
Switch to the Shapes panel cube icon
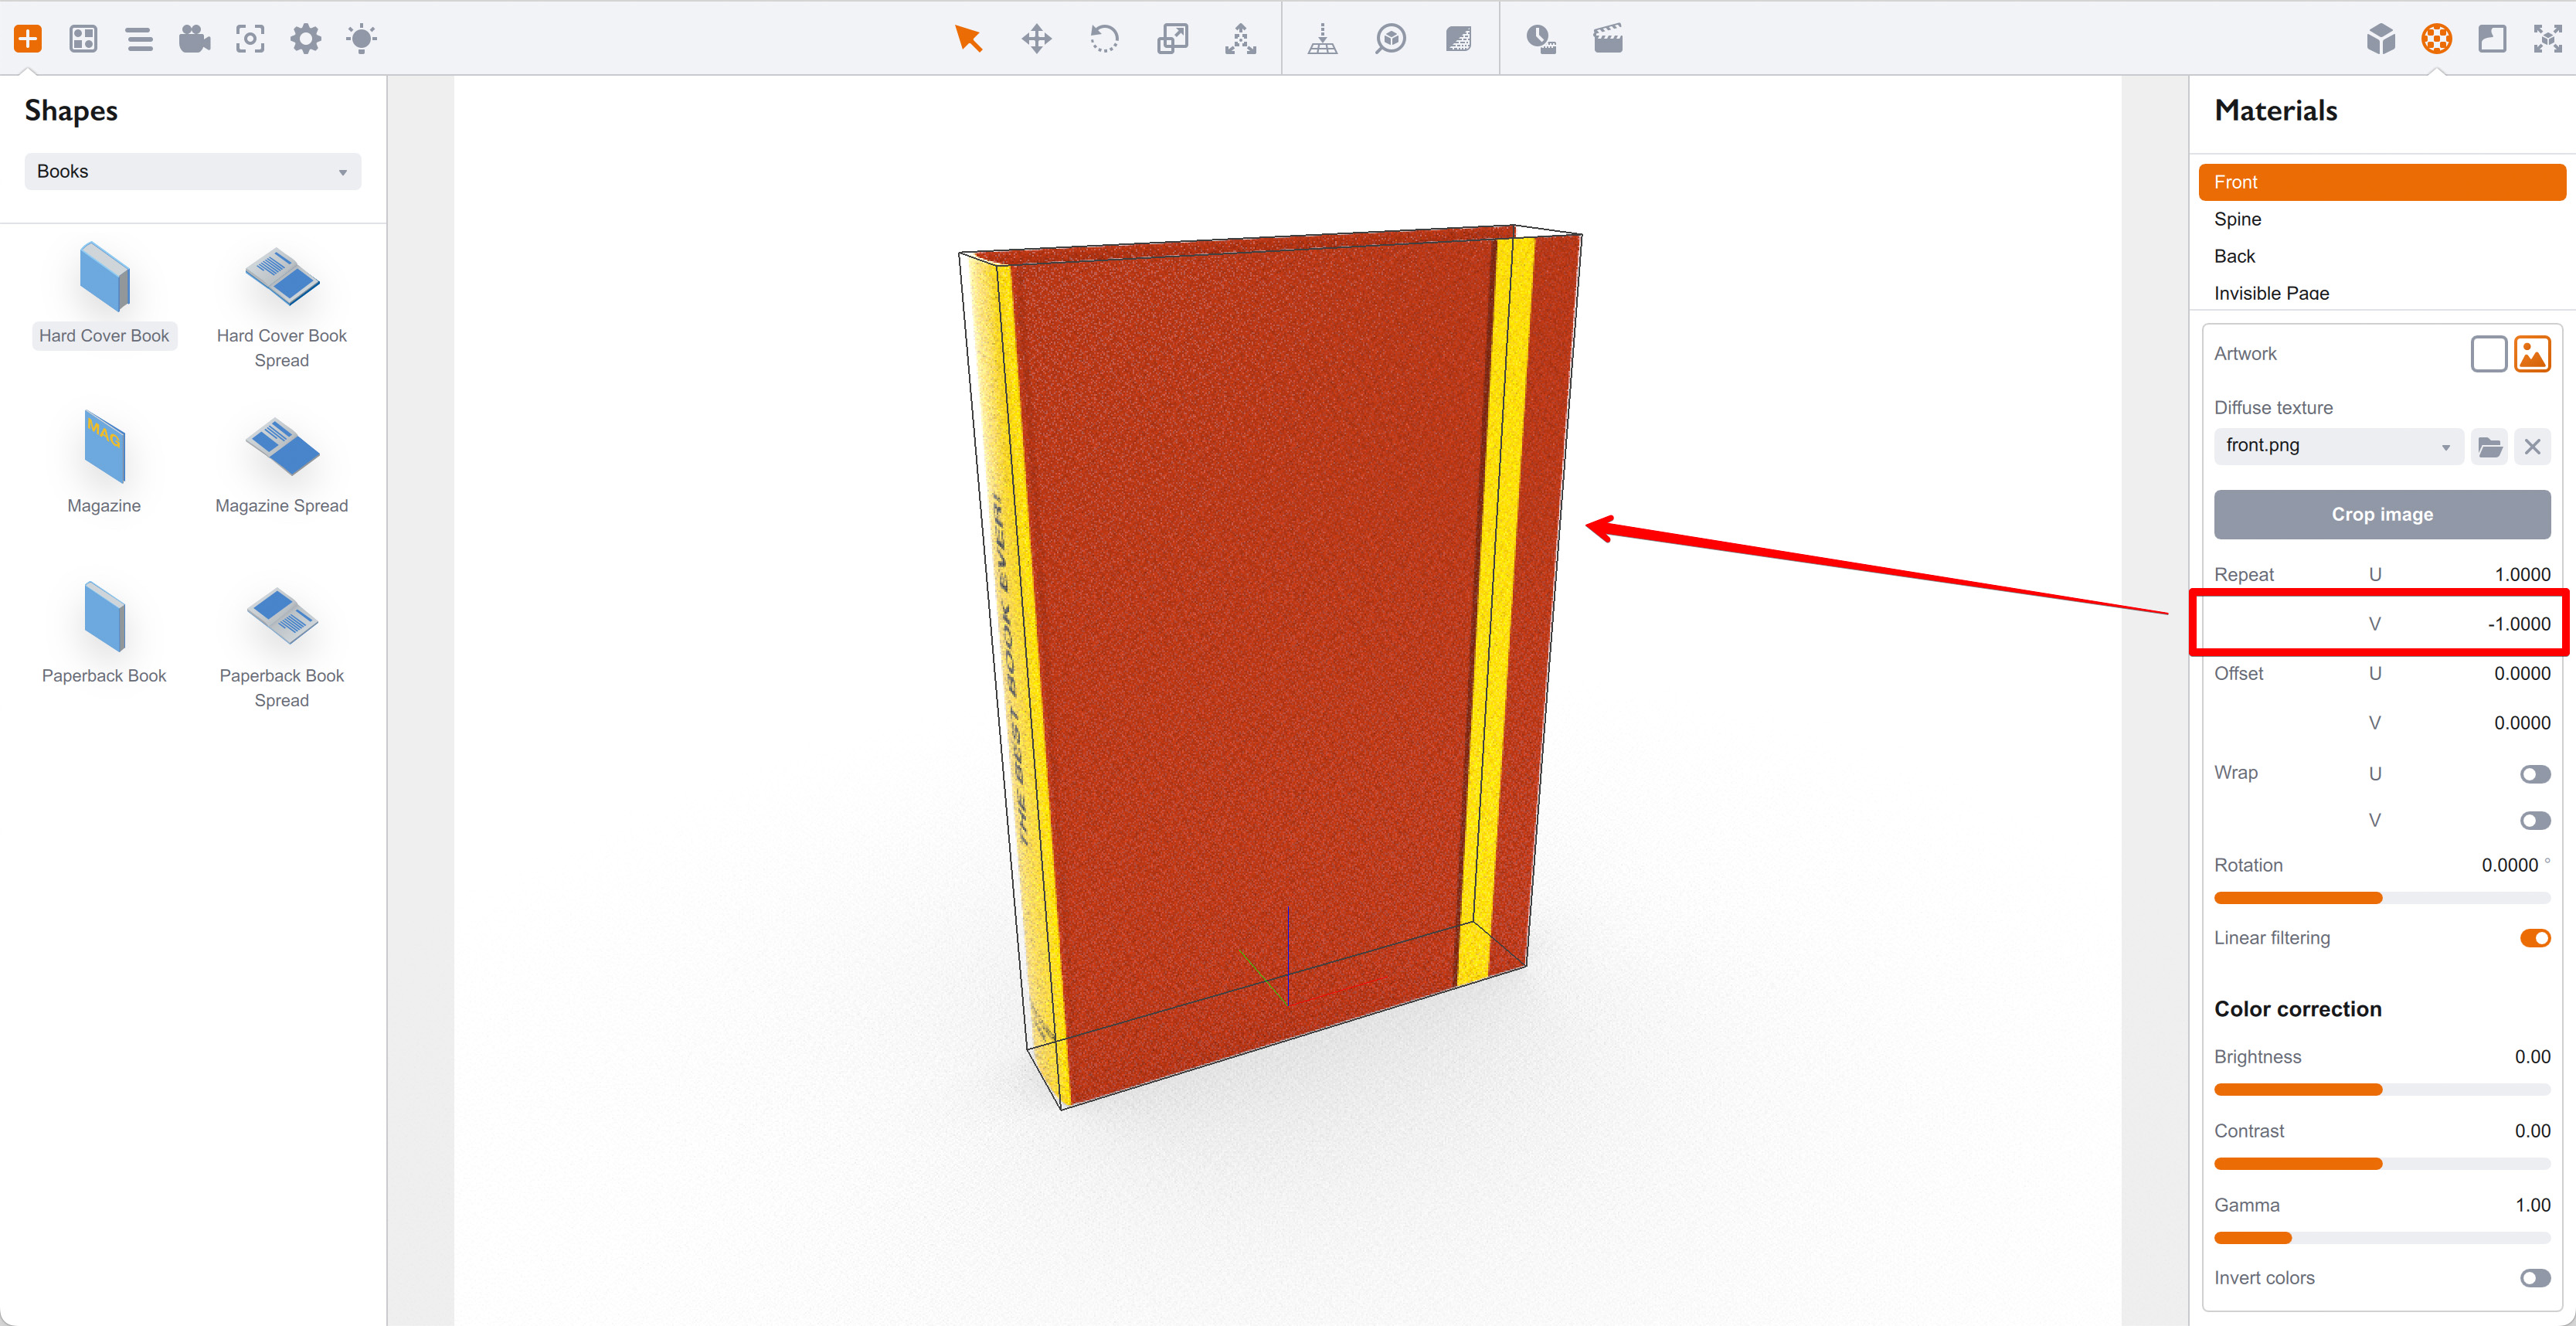(x=2381, y=38)
